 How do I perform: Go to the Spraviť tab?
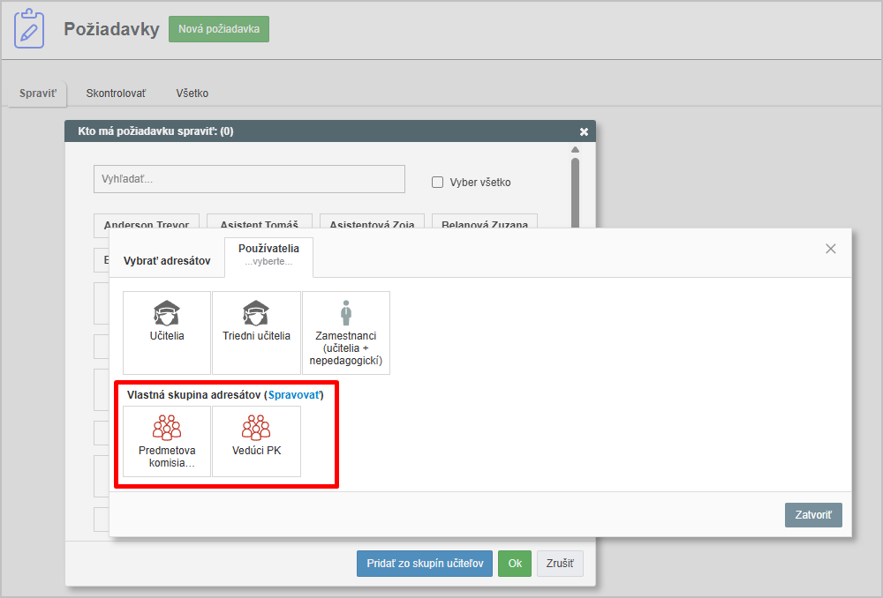(x=38, y=93)
